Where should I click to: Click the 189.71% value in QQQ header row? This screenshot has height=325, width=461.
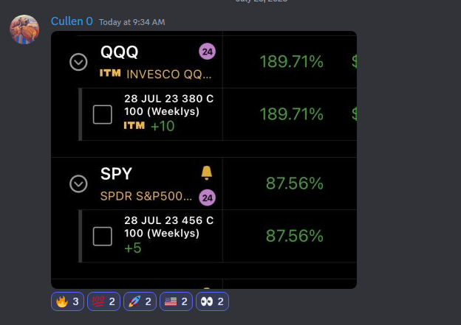pyautogui.click(x=291, y=62)
